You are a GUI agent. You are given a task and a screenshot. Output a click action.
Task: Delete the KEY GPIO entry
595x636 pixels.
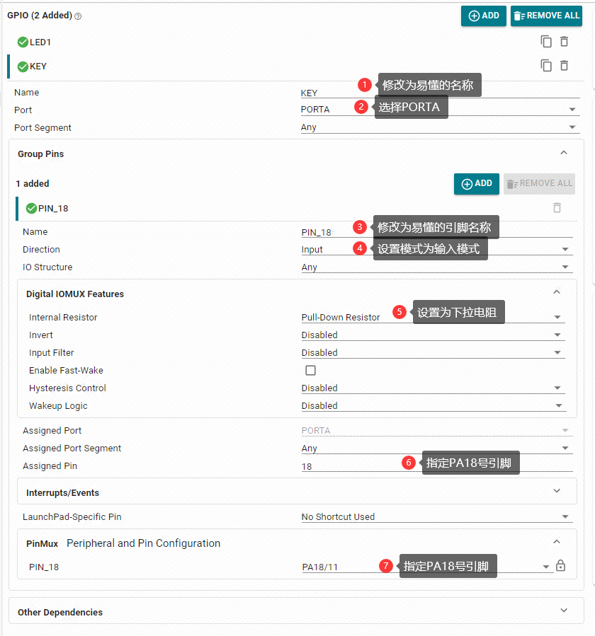pos(564,65)
